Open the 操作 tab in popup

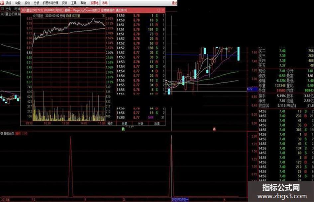pyautogui.click(x=110, y=123)
